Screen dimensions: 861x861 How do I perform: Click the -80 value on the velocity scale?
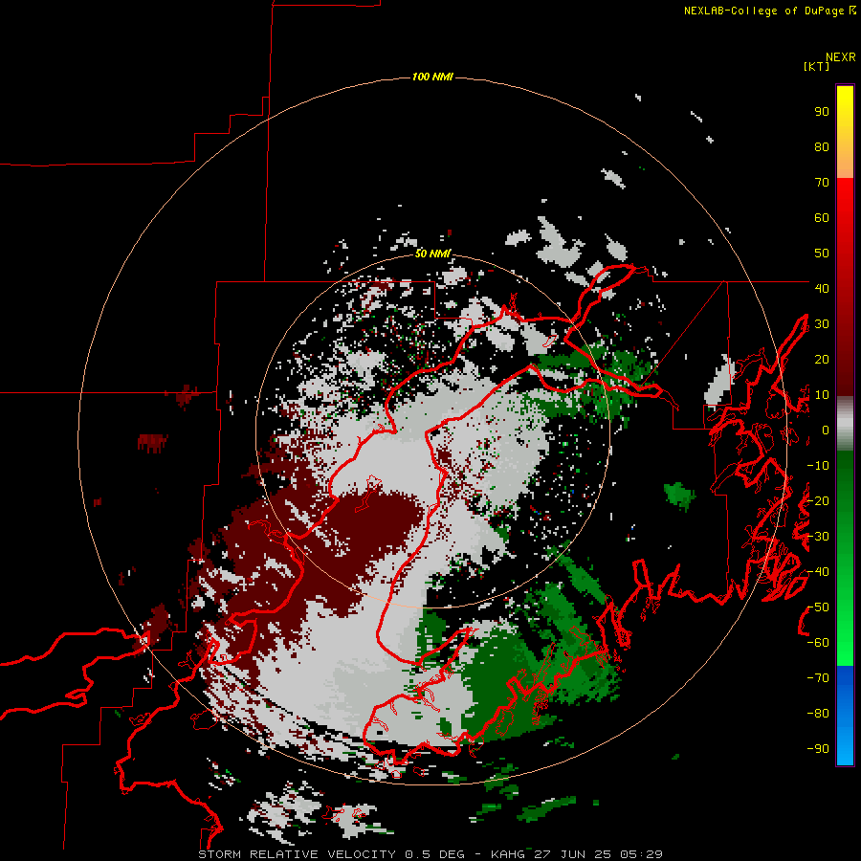tap(818, 714)
